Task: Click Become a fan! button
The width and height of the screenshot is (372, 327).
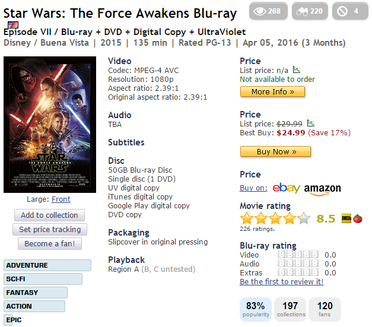Action: pos(49,243)
